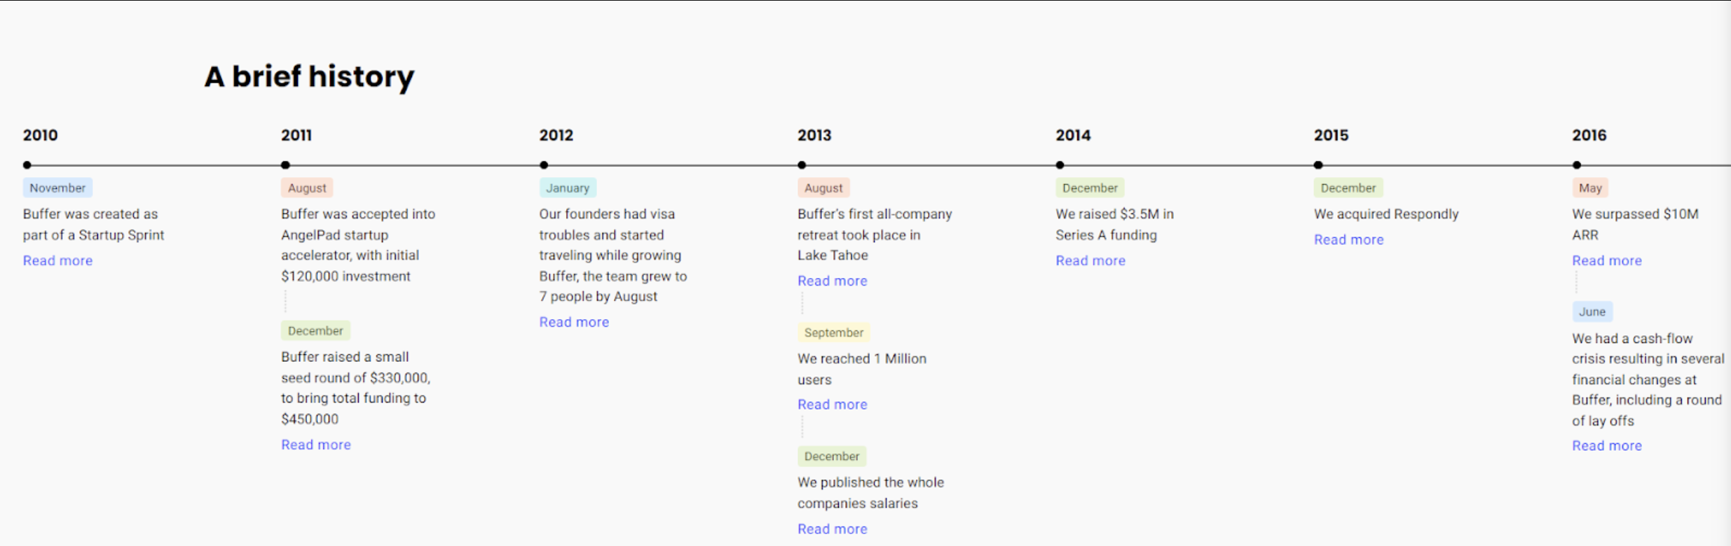Open Read more for cash-flow crisis
This screenshot has height=546, width=1731.
tap(1606, 446)
